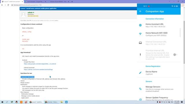Open Windows taskbar search
Image resolution: width=185 pixels, height=104 pixels.
tap(7, 102)
